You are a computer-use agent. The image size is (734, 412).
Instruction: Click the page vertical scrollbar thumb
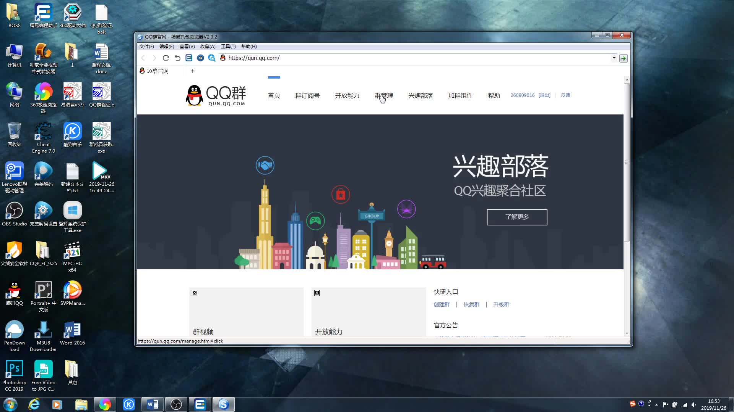tap(627, 162)
